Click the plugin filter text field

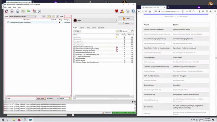[x=103, y=98]
